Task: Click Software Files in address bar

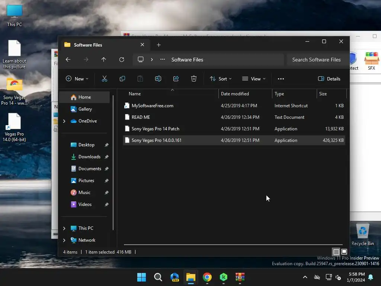Action: (x=187, y=60)
